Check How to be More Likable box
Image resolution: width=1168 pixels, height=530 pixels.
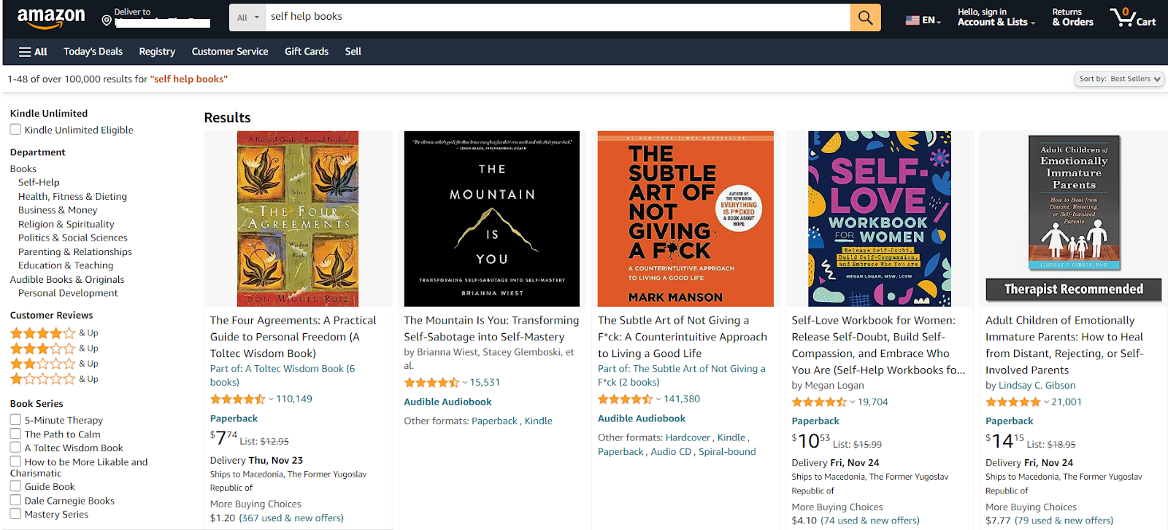pos(15,461)
